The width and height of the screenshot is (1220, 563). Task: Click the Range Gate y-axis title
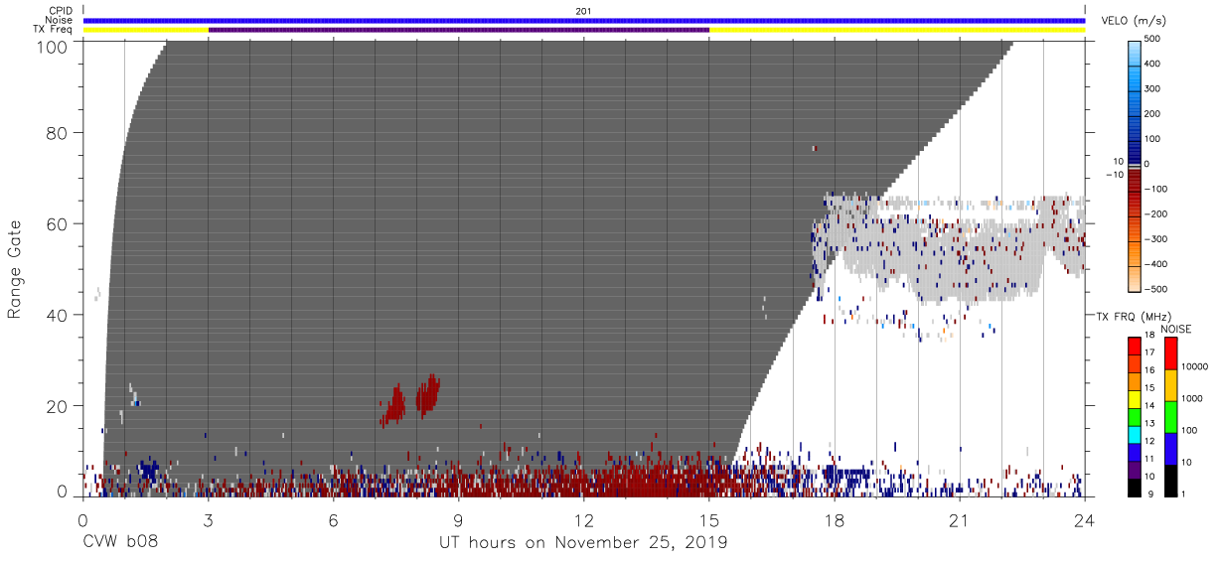(x=15, y=269)
